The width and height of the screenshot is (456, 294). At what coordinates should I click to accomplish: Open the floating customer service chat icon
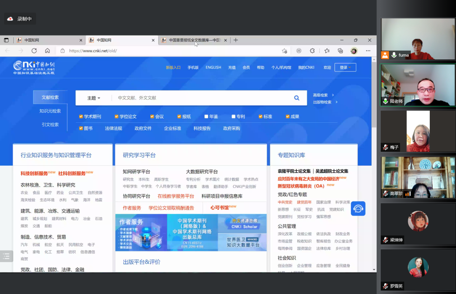[x=358, y=208]
